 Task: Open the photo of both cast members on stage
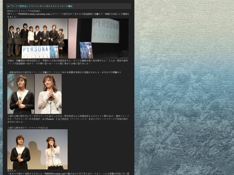(37, 149)
